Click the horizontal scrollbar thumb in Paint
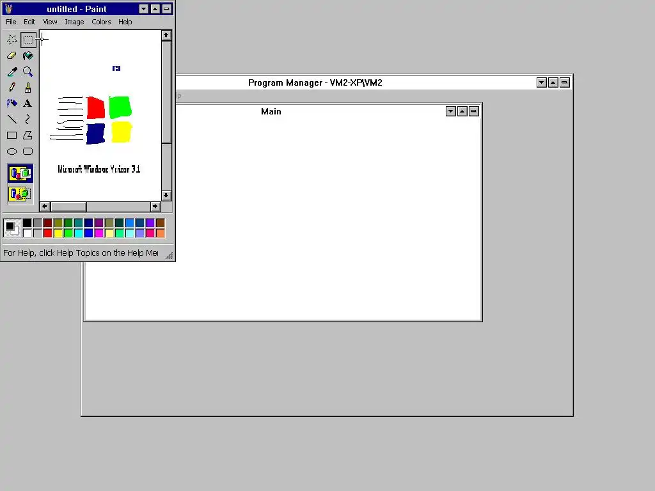Image resolution: width=655 pixels, height=491 pixels. (68, 207)
